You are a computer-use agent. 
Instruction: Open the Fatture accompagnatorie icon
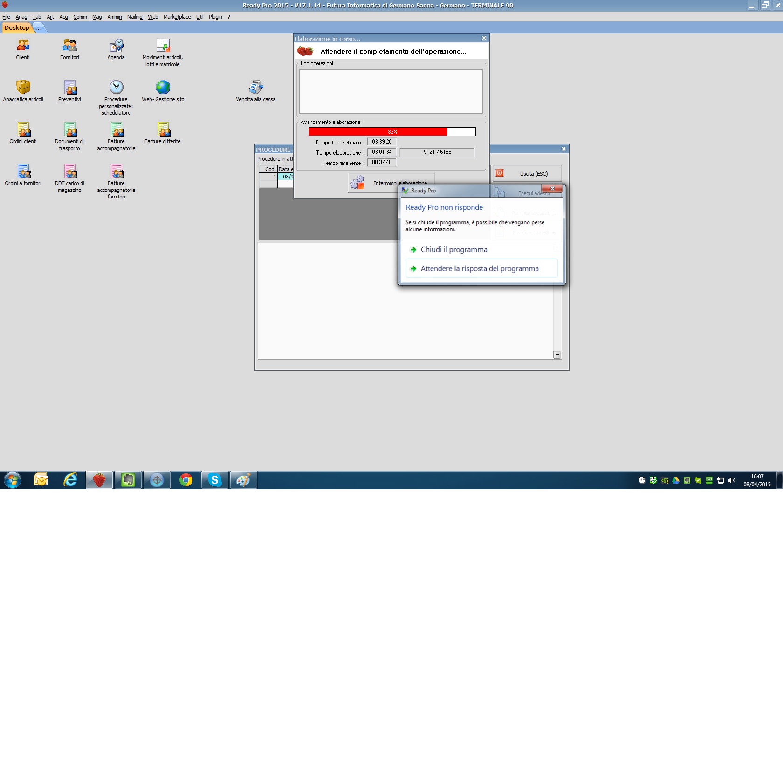tap(116, 137)
